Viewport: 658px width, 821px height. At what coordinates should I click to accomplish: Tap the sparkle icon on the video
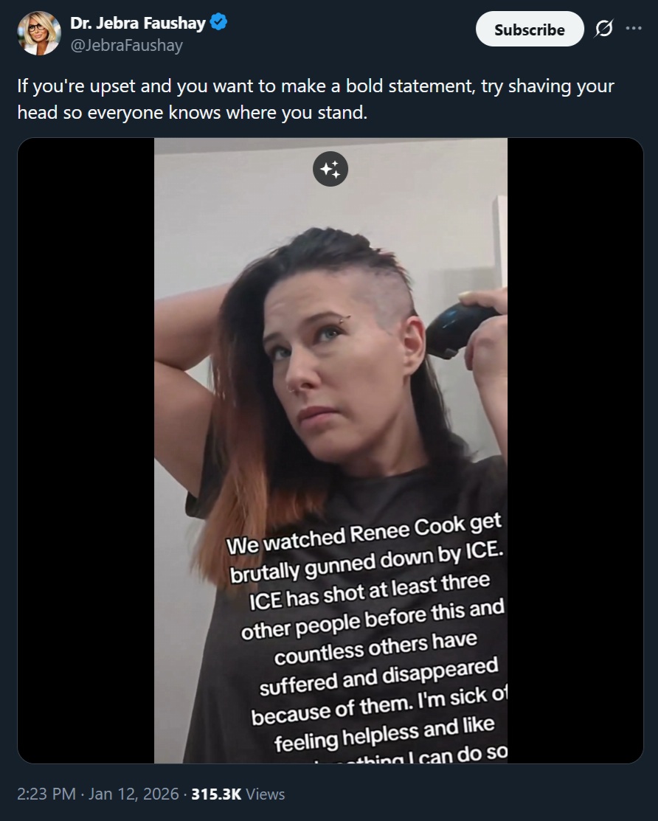tap(330, 169)
